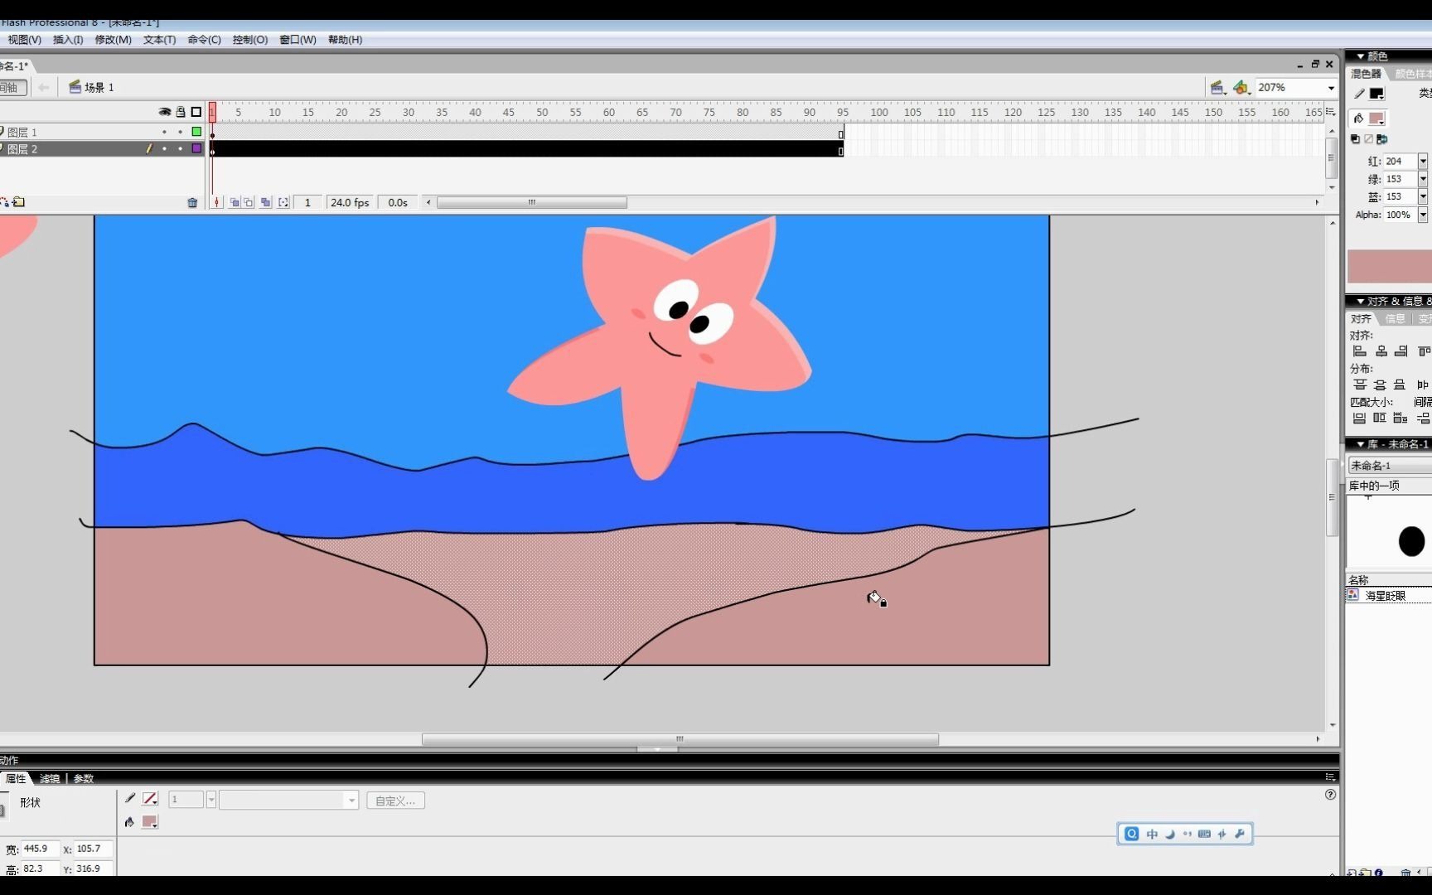The image size is (1432, 895).
Task: Click the match height icon
Action: point(1380,418)
